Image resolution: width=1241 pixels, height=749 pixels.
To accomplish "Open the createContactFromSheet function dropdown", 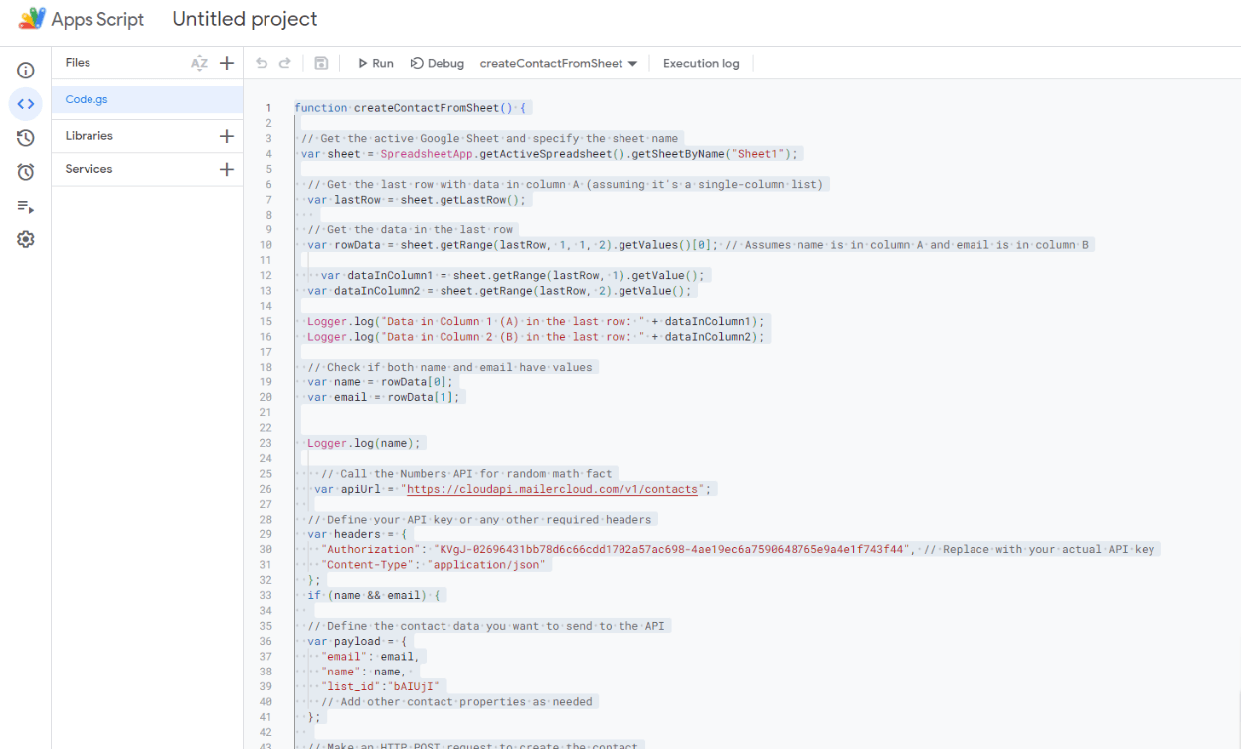I will point(558,63).
